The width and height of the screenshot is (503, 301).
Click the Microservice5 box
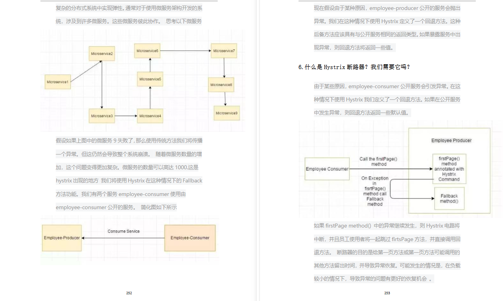150,79
